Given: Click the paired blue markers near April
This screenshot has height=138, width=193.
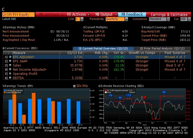Looking at the screenshot, I should coord(129,95).
